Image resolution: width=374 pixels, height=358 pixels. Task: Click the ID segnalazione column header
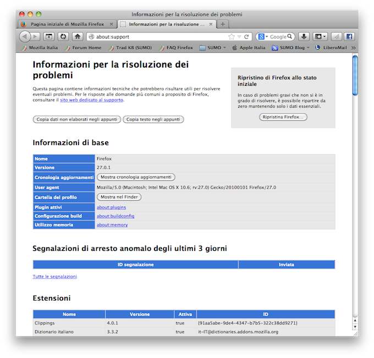(135, 265)
